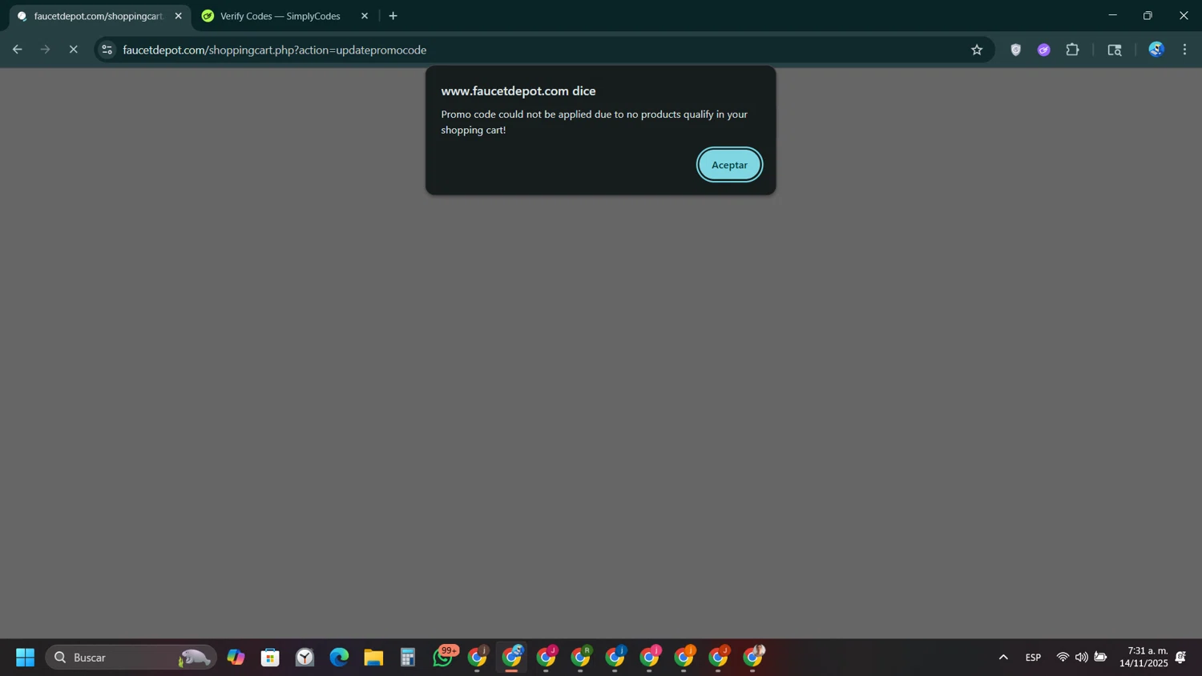Click Aceptar to dismiss the promo alert
Viewport: 1202px width, 676px height.
coord(729,165)
